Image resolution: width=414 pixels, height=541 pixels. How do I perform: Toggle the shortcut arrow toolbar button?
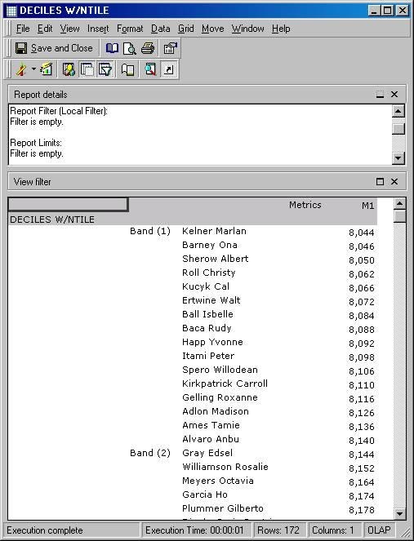[169, 69]
